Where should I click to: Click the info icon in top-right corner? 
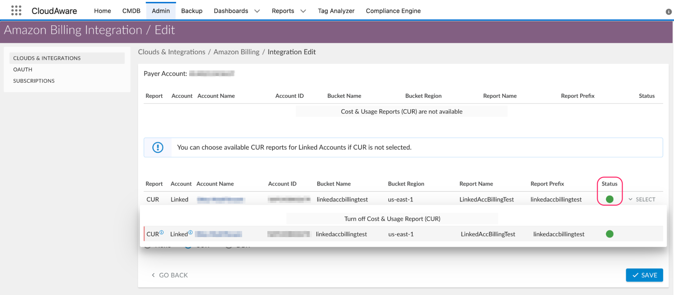tap(668, 12)
